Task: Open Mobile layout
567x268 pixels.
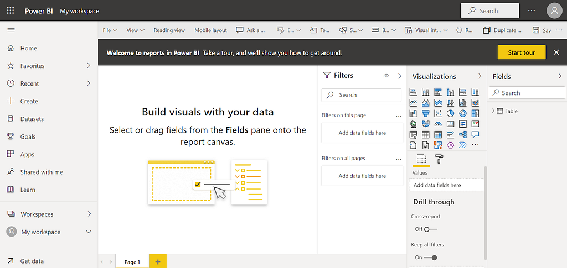Action: click(x=211, y=30)
